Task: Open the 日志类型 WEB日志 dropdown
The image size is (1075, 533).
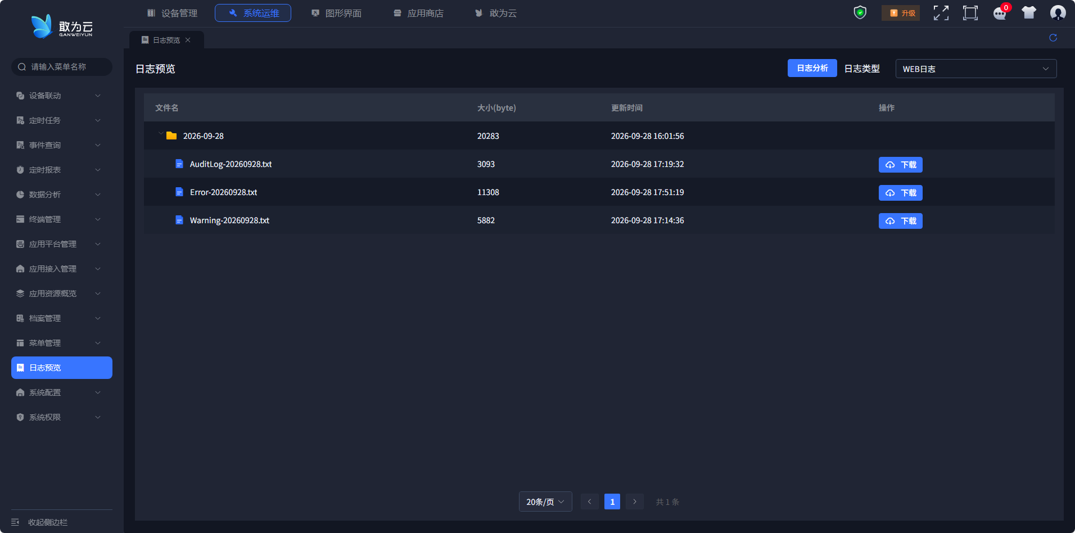Action: tap(976, 69)
